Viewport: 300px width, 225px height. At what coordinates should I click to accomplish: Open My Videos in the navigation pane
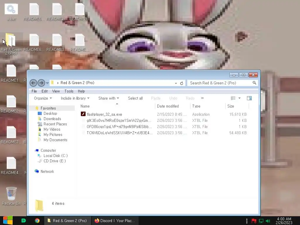[52, 129]
